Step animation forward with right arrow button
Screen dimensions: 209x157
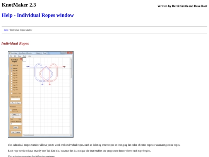(x=20, y=114)
